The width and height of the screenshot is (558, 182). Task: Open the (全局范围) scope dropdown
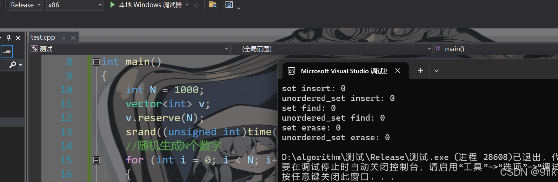tap(332, 49)
